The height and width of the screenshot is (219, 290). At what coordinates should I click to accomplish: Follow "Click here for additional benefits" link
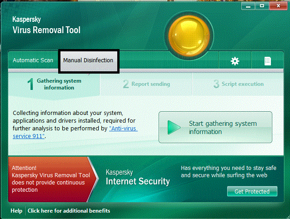pos(69,211)
